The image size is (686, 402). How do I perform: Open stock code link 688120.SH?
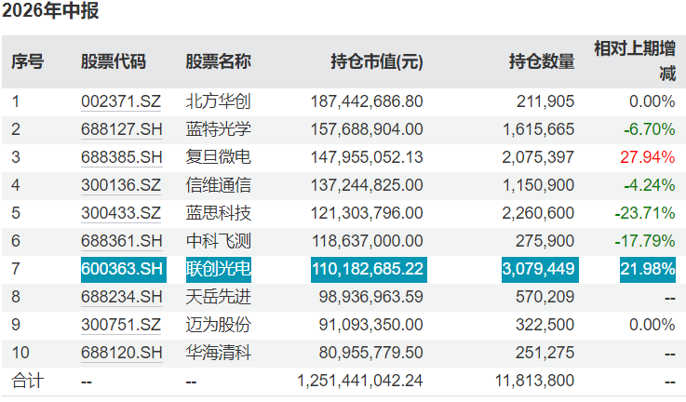point(122,353)
